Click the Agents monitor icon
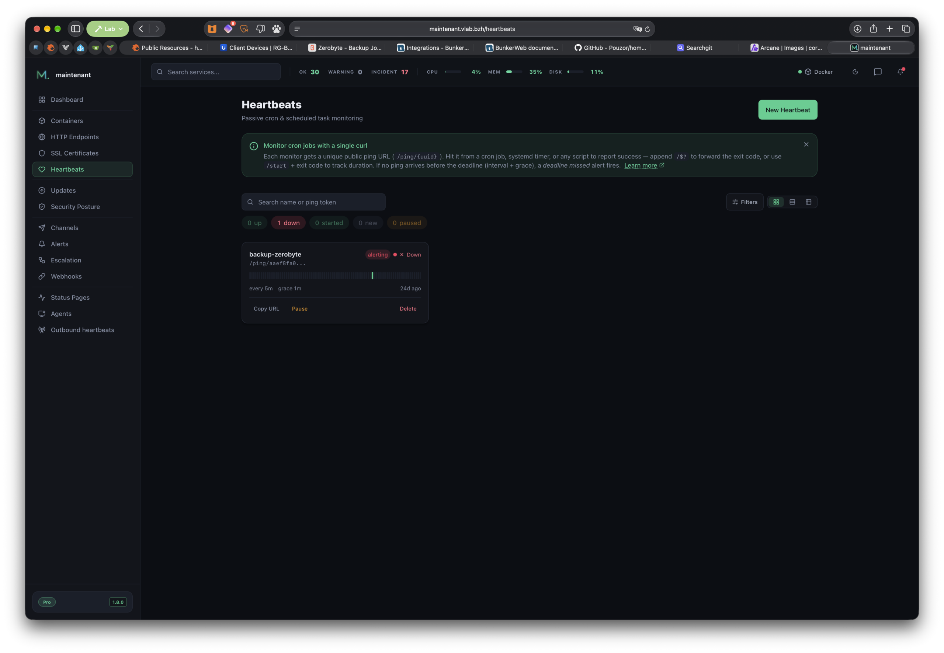The height and width of the screenshot is (653, 944). (x=42, y=314)
